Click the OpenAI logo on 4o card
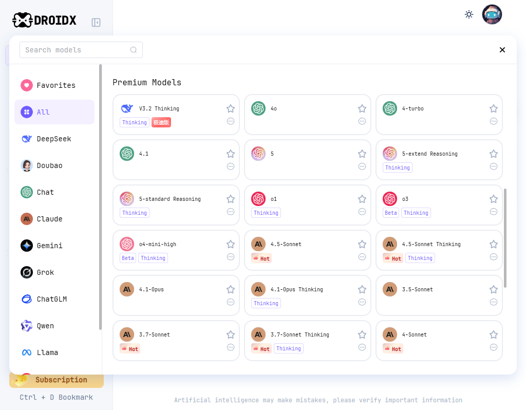Viewport: 526px width, 410px height. (x=258, y=109)
